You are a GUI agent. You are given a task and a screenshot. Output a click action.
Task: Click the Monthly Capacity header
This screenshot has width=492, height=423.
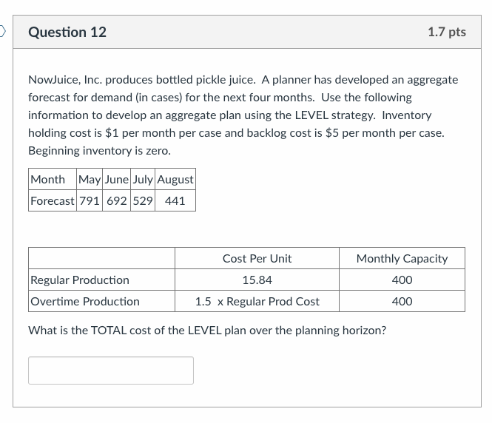(x=402, y=258)
